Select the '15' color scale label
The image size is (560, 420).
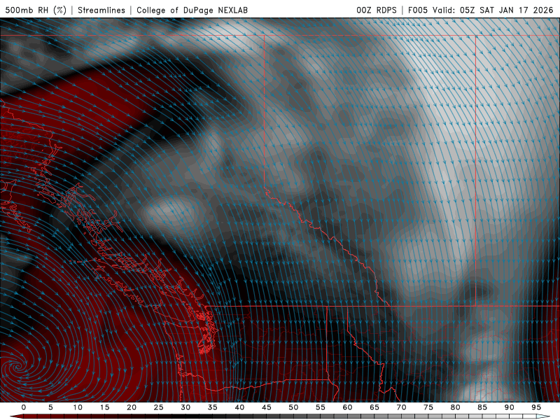(x=104, y=407)
